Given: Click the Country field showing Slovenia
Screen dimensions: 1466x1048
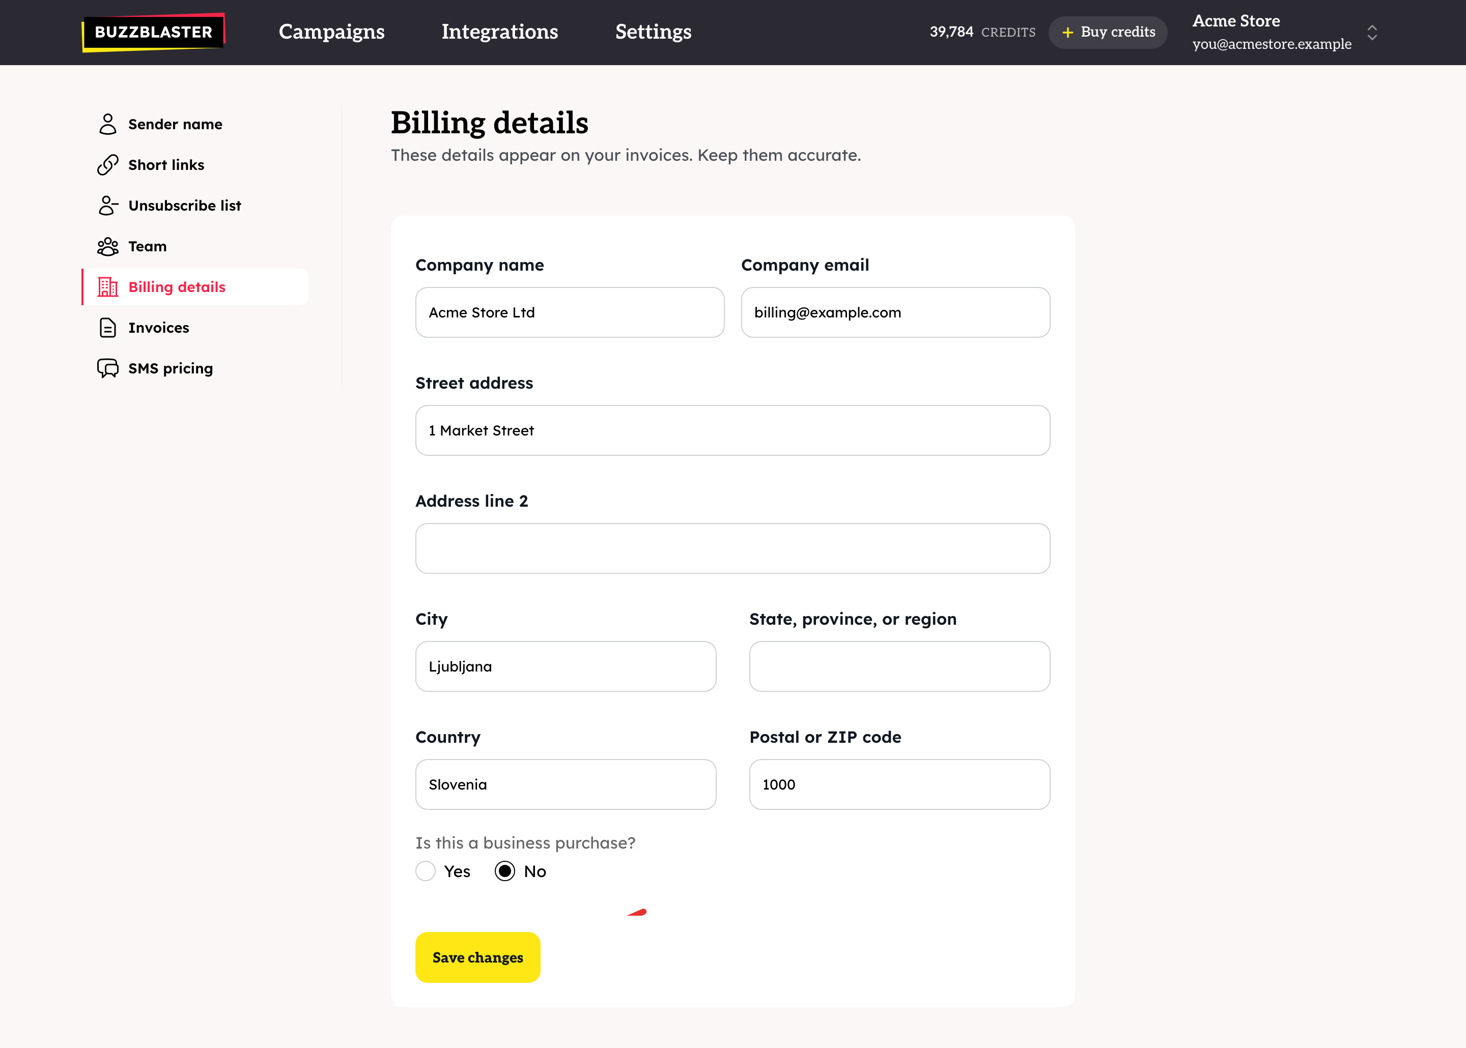Looking at the screenshot, I should pos(566,784).
